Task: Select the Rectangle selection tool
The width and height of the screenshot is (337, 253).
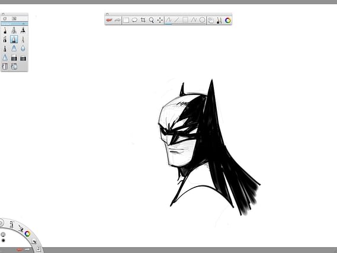Action: (126, 20)
